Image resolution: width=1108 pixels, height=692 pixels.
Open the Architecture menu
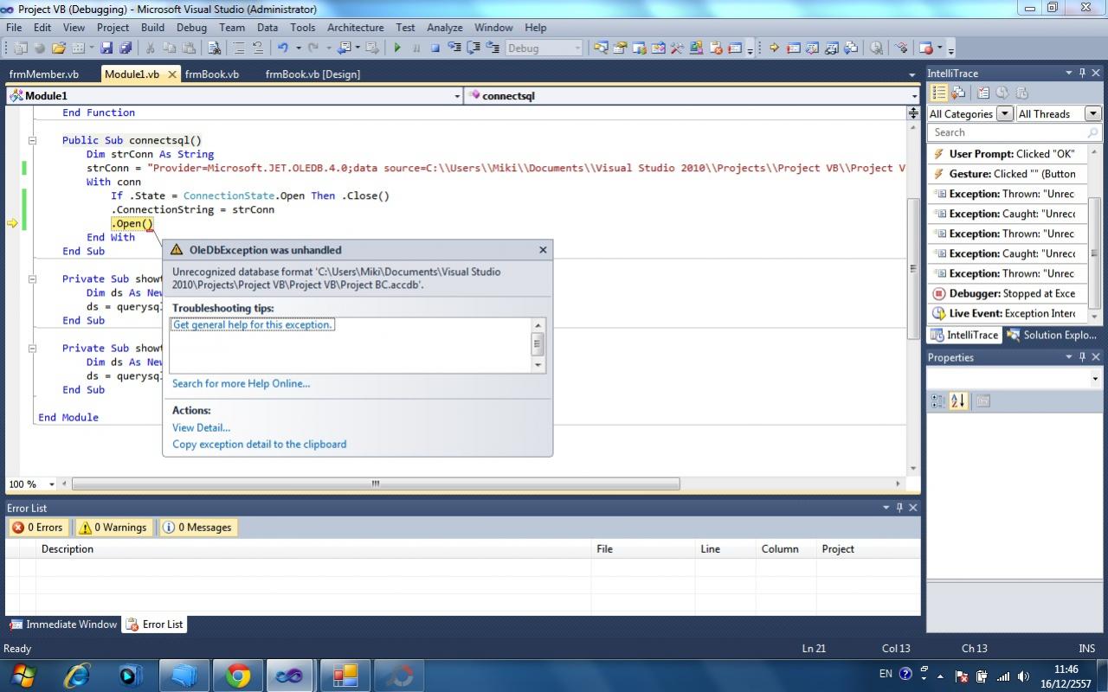(x=355, y=28)
